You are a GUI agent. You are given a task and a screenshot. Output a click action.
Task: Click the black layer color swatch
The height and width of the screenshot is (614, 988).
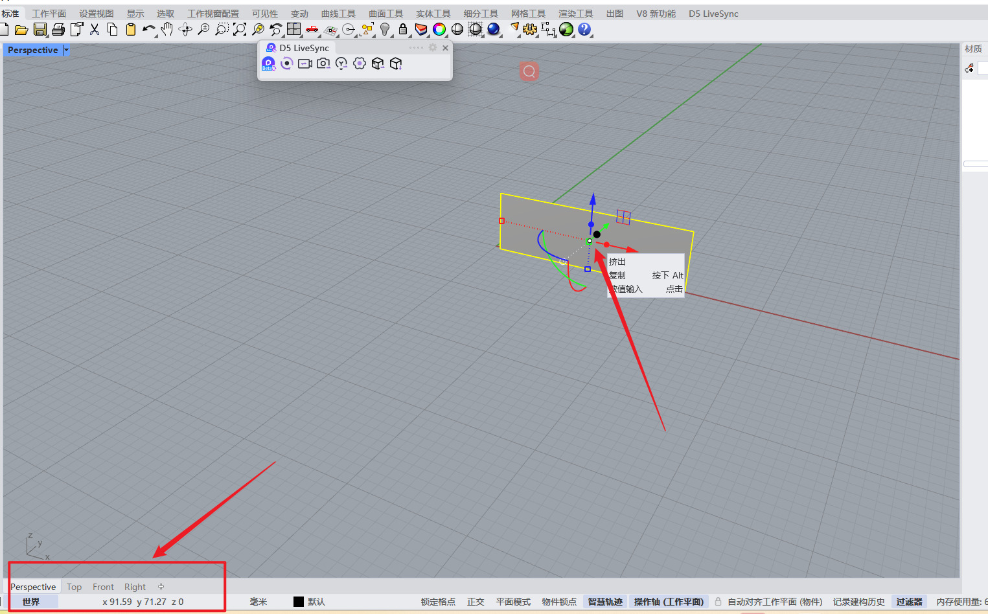(299, 602)
